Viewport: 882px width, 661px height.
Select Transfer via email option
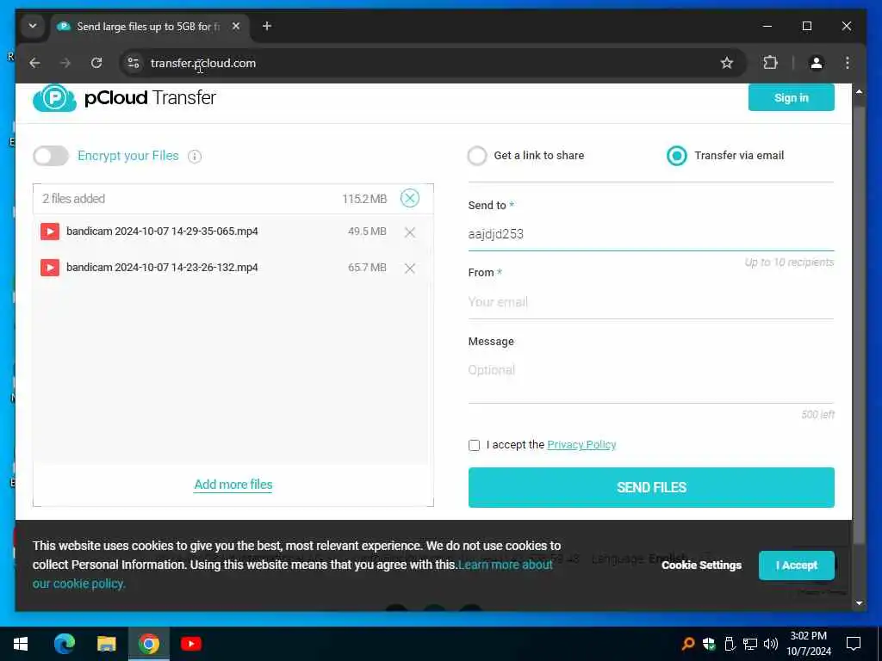click(x=677, y=156)
